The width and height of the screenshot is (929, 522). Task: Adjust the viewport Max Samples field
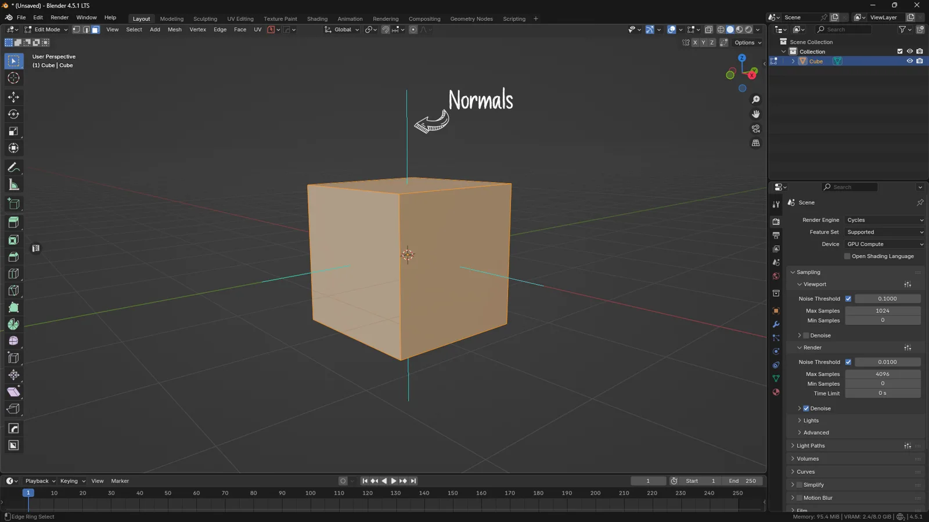[x=883, y=311]
